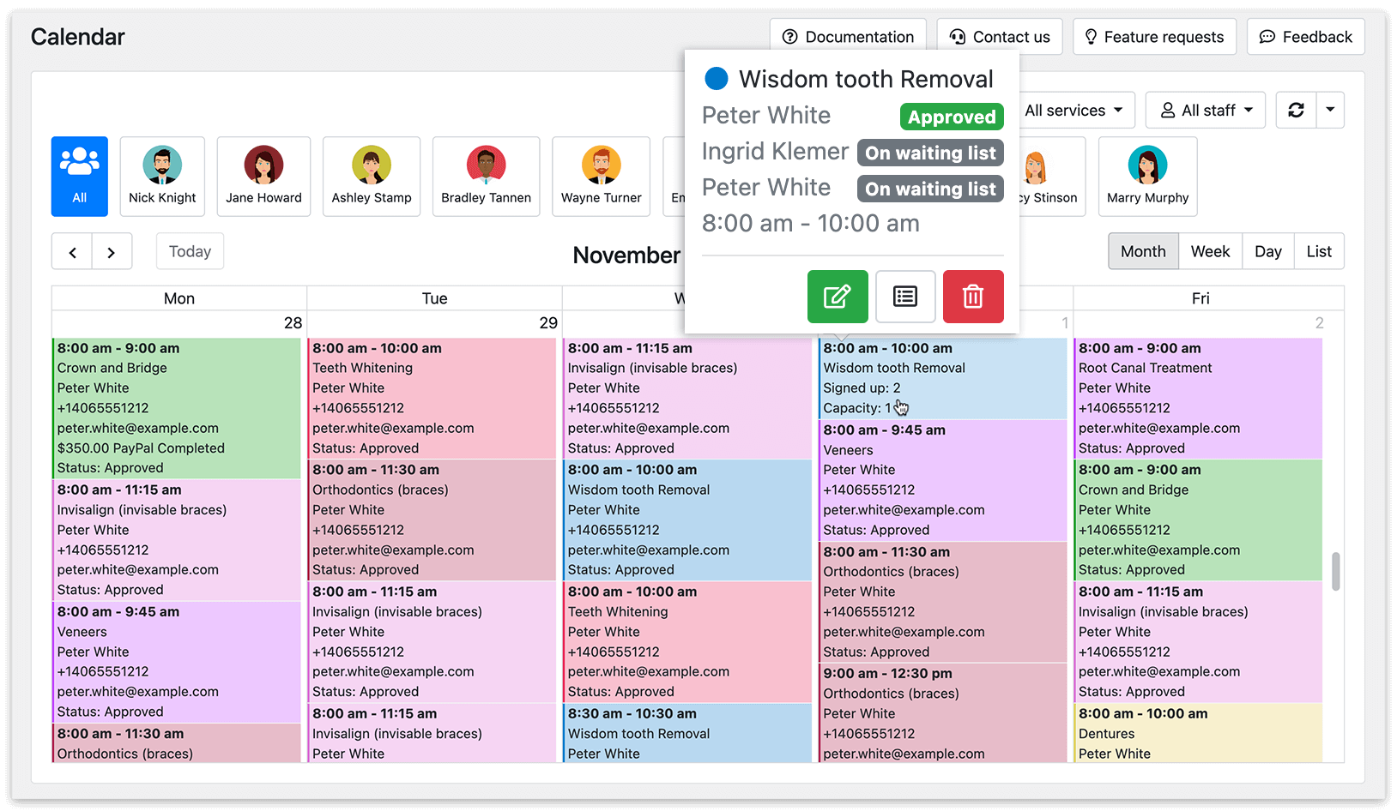Viewport: 1397px width, 811px height.
Task: Filter by Ashley Stamp avatar
Action: pos(372,176)
